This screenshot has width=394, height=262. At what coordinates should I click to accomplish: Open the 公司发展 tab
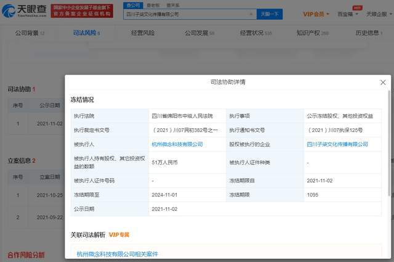pos(199,33)
